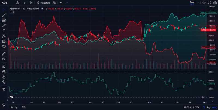Toggle hide all drawings eye icon
Viewport: 218px width, 110px height.
point(4,82)
